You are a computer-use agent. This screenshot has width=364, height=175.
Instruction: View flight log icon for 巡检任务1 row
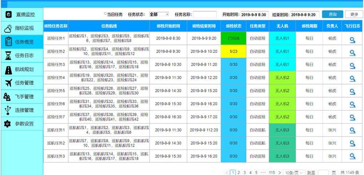point(352,38)
